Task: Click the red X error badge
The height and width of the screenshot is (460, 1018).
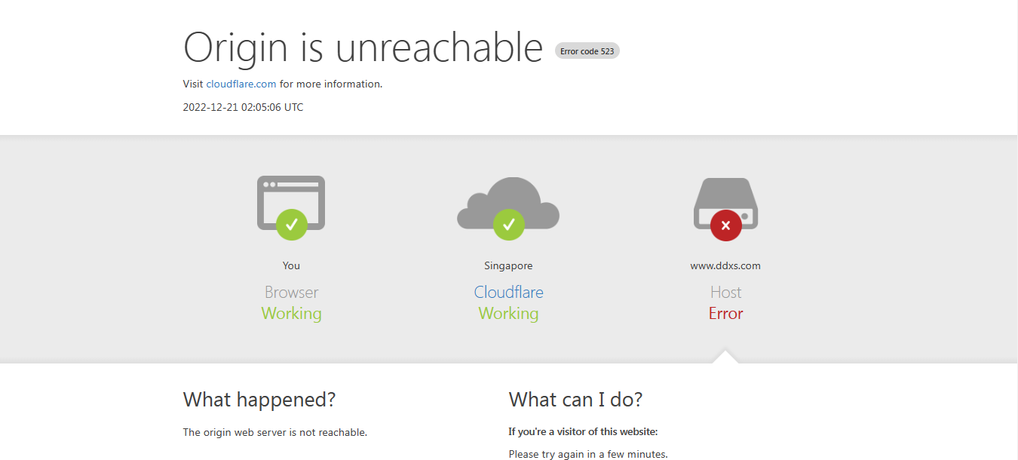Action: (725, 225)
